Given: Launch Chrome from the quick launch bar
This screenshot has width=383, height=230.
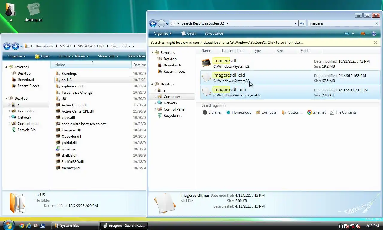Looking at the screenshot, I should tap(22, 226).
